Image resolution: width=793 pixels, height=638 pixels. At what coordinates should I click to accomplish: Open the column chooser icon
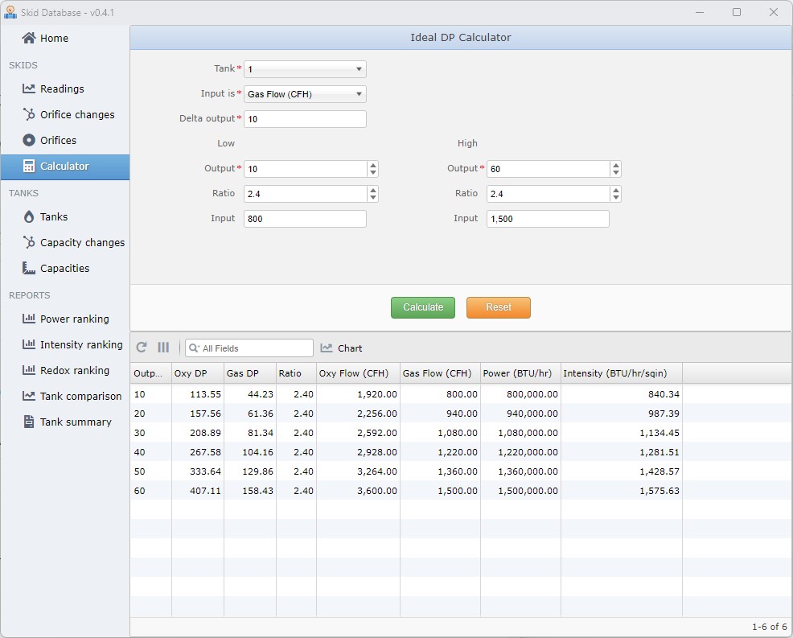(x=163, y=348)
